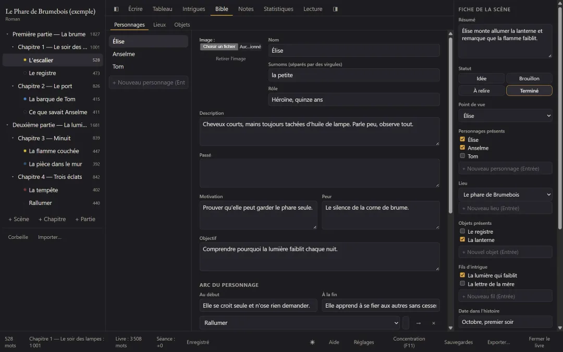Open the Rallumer scene dropdown in the character arc
Viewport: 563px width, 352px height.
[x=299, y=323]
